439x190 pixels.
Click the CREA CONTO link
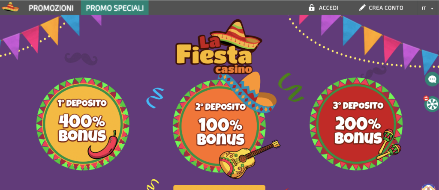[386, 8]
